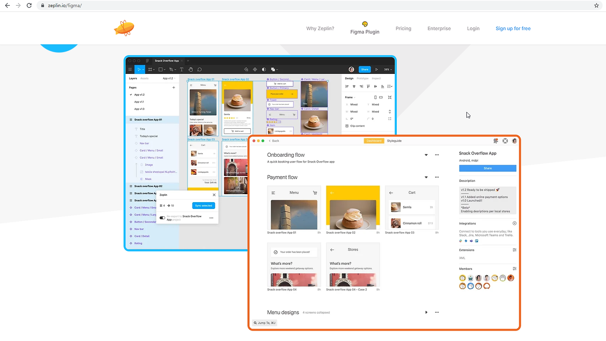The image size is (606, 341).
Task: Open Menu designs section ellipsis menu
Action: (437, 312)
